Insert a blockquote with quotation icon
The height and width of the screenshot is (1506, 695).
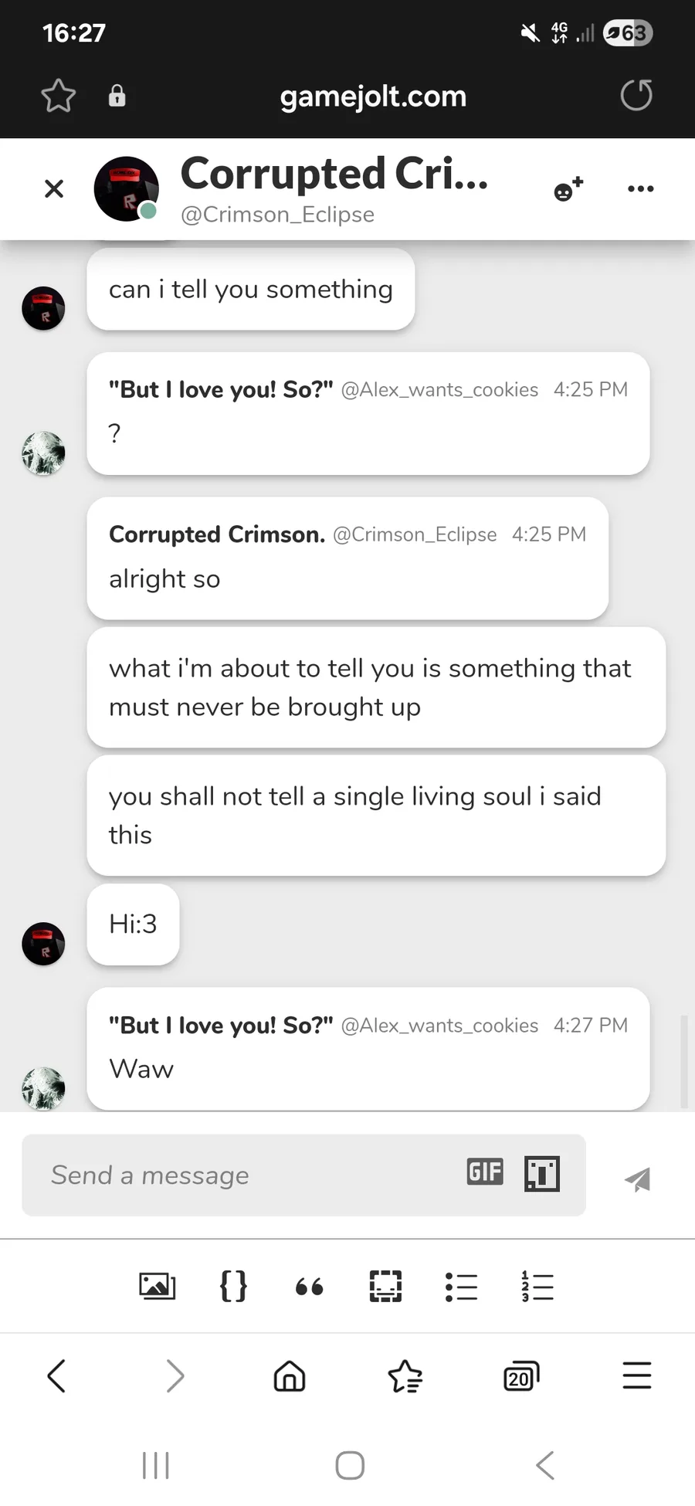310,1287
